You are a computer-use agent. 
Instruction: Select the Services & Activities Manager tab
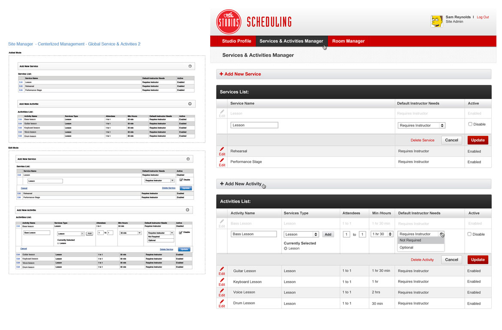(291, 41)
